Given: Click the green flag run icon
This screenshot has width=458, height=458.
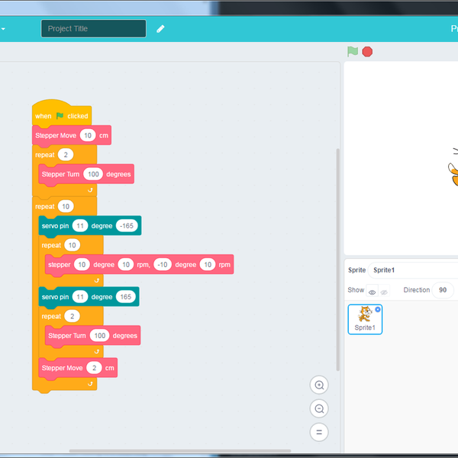Looking at the screenshot, I should click(x=352, y=52).
